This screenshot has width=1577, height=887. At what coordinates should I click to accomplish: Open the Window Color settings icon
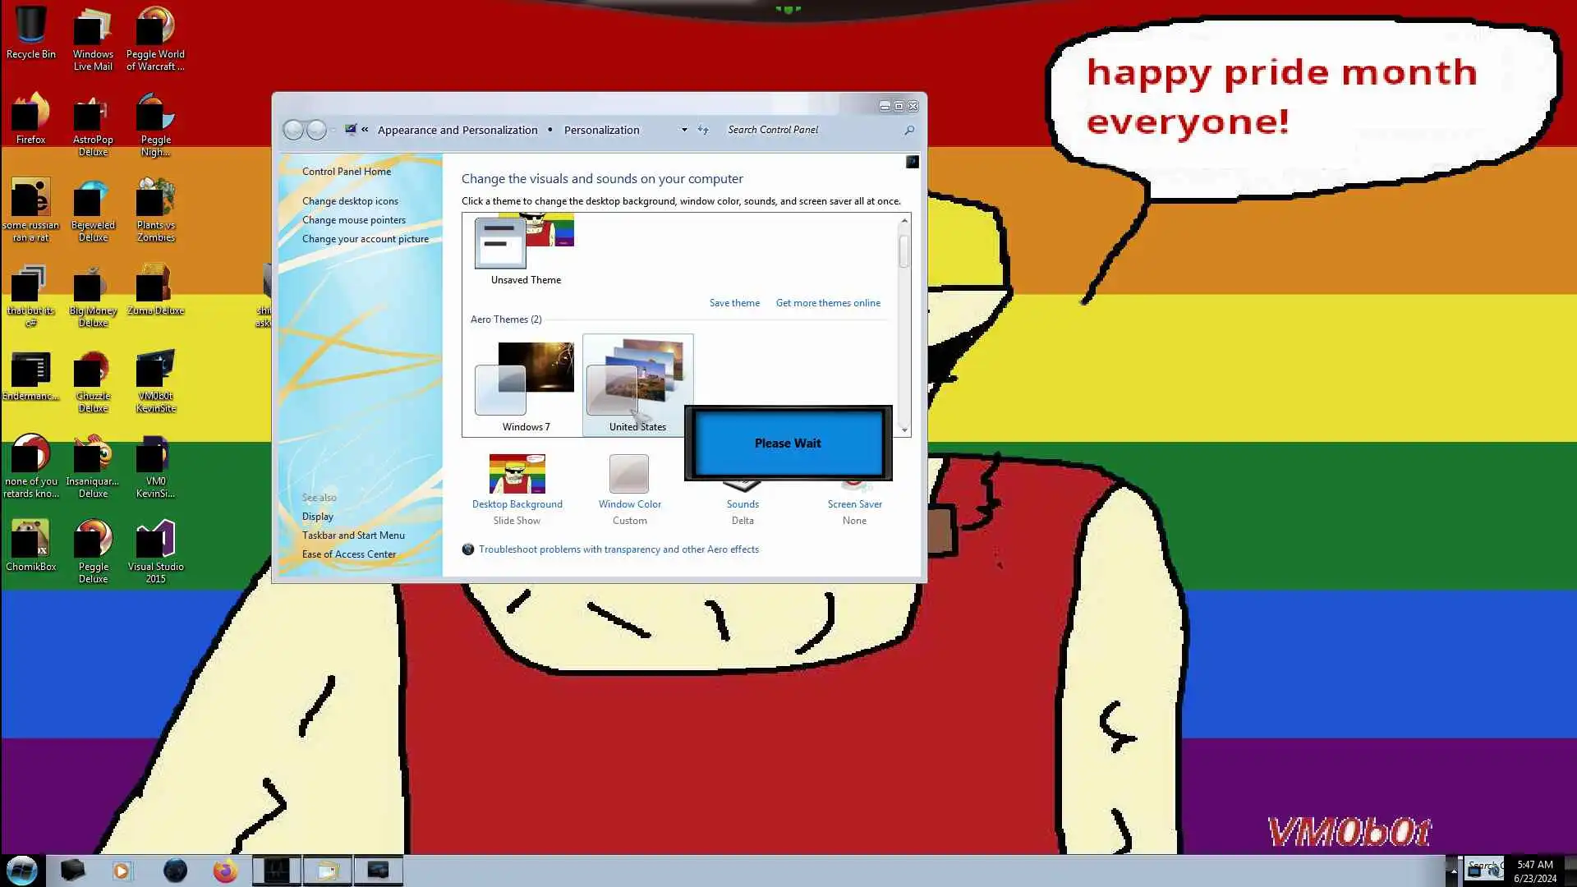point(629,475)
